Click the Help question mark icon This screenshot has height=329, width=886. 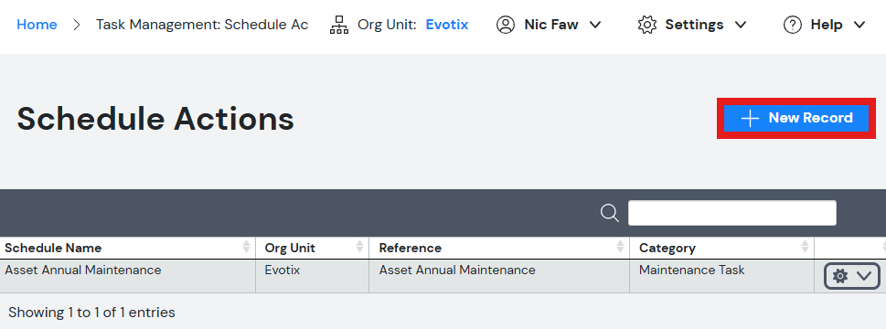(x=793, y=25)
